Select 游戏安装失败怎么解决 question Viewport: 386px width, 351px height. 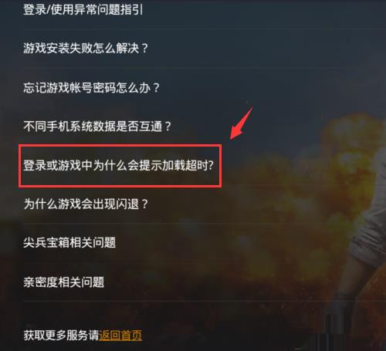tap(86, 48)
